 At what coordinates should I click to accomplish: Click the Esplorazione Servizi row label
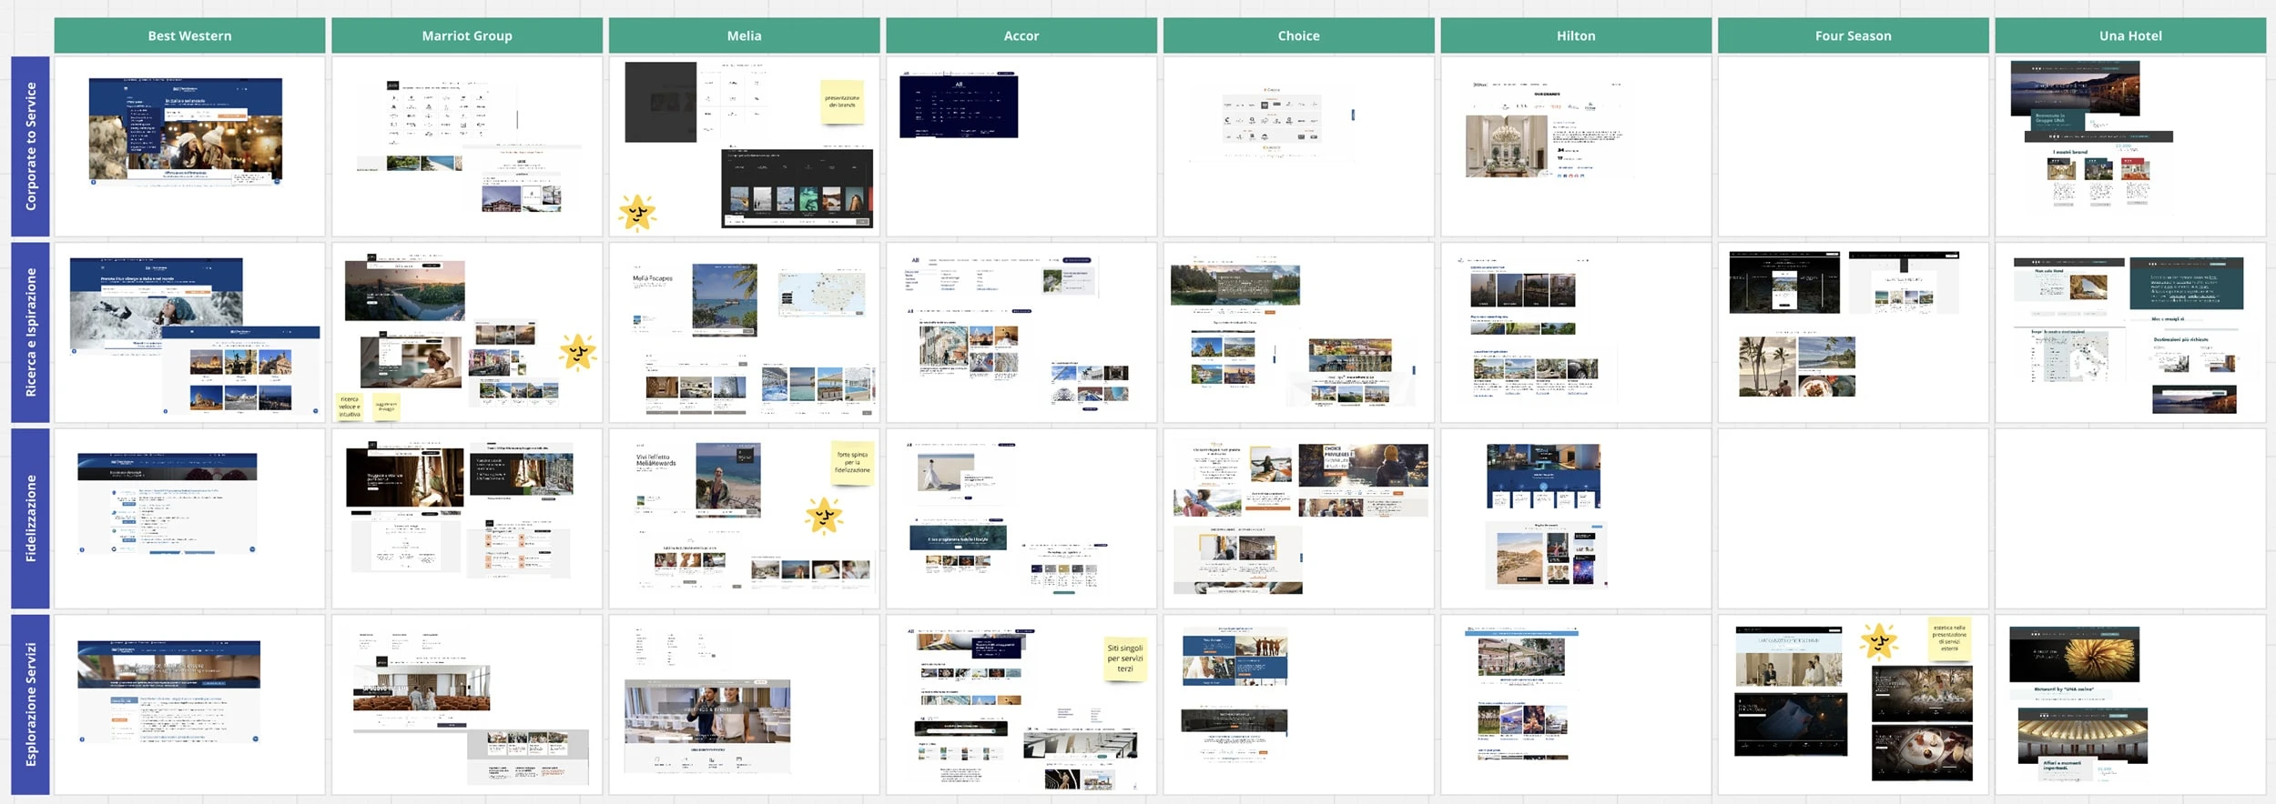(x=30, y=705)
